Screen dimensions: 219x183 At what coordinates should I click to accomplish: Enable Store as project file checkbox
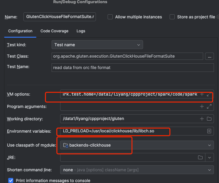[172, 17]
